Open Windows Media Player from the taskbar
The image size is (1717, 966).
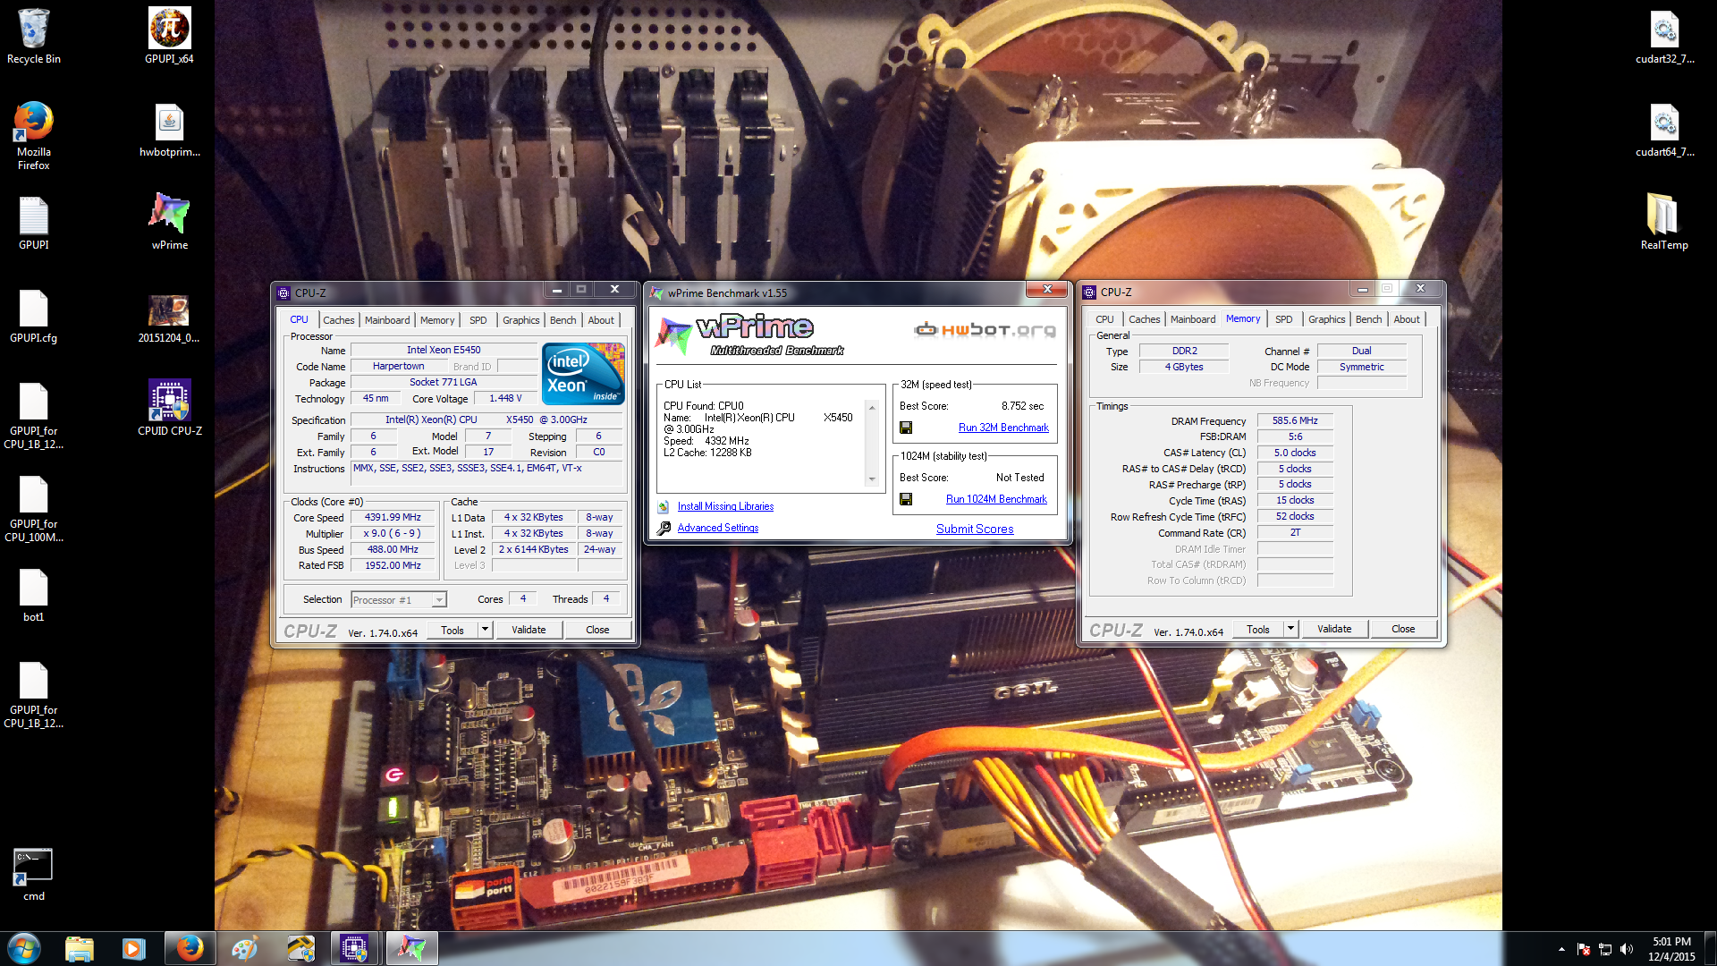[133, 948]
